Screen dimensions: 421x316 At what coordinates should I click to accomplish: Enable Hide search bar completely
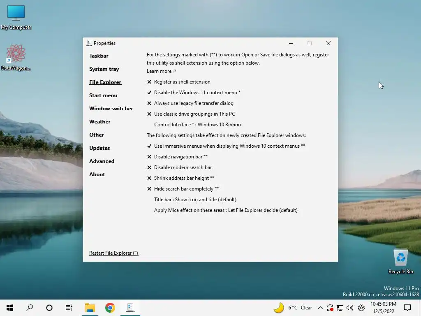(x=183, y=189)
